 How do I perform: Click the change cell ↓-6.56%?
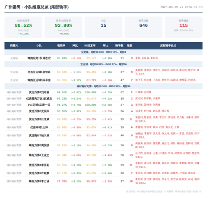107,80
